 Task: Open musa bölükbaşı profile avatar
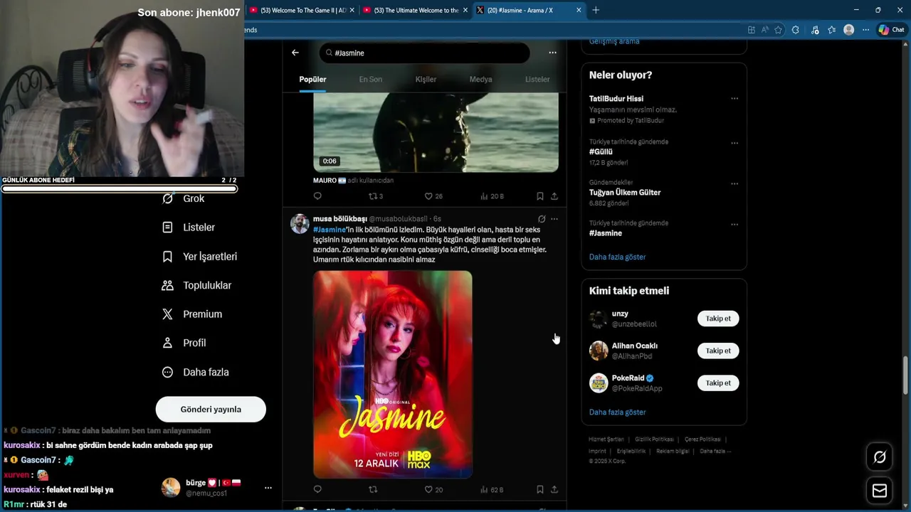click(300, 224)
